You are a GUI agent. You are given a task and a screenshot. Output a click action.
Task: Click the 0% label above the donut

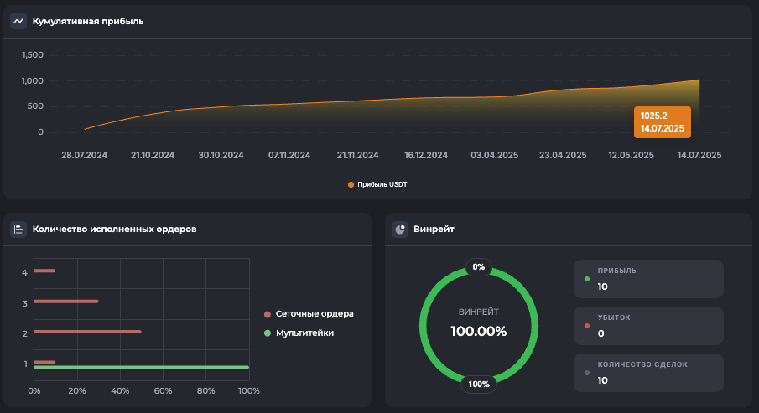[x=479, y=267]
